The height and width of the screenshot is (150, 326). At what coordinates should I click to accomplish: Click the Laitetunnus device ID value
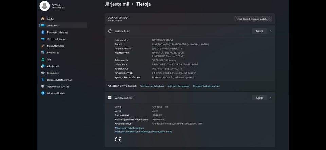pyautogui.click(x=175, y=64)
